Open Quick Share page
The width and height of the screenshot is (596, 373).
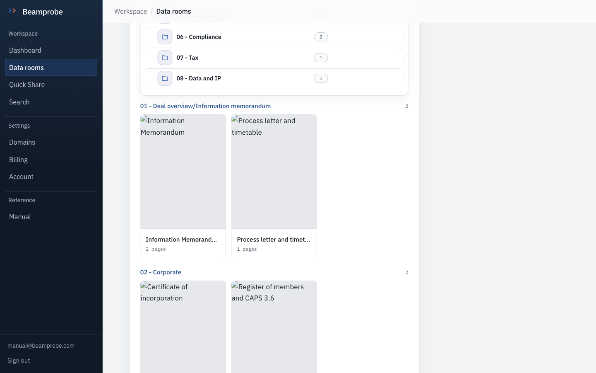[51, 85]
